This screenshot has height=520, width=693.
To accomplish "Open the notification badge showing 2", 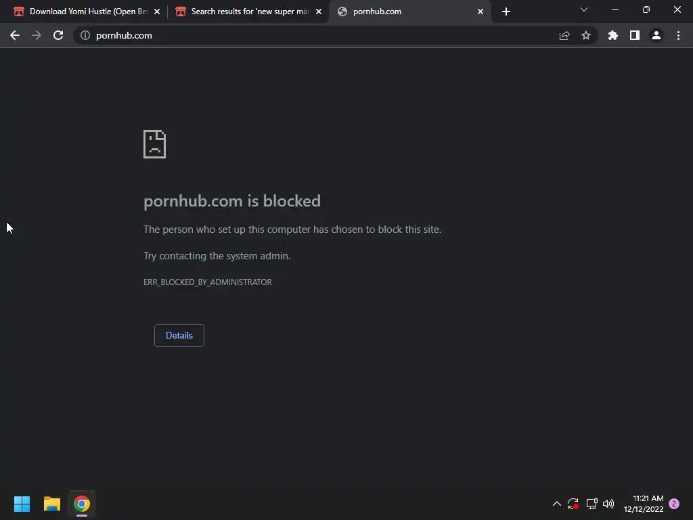I will 674,504.
